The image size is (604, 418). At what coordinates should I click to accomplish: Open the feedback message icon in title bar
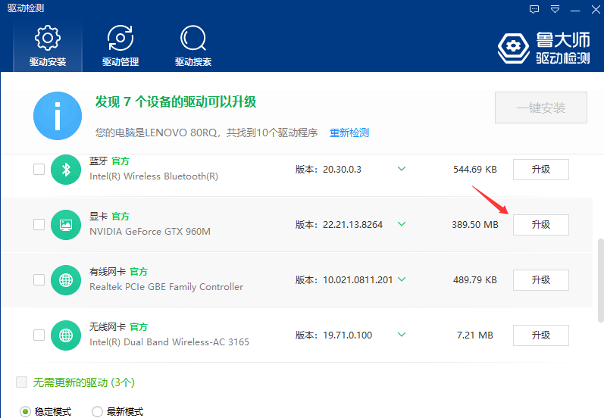535,9
